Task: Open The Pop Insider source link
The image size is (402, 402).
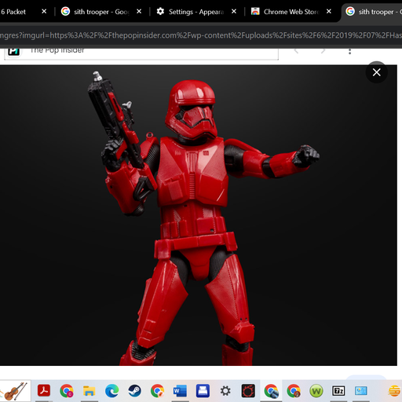Action: point(57,50)
